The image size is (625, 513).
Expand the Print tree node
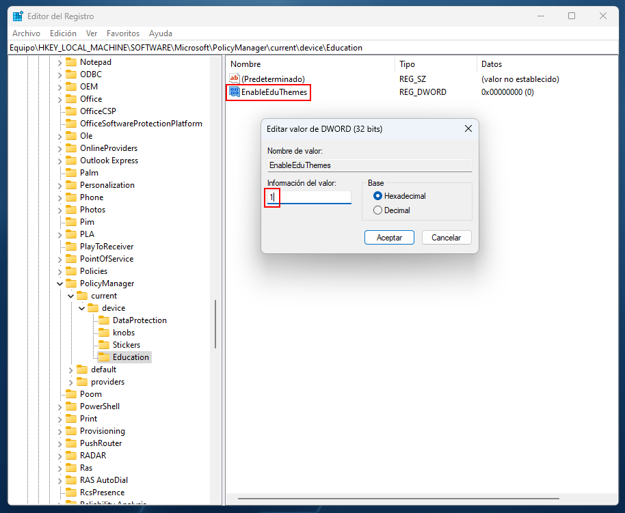pos(59,419)
